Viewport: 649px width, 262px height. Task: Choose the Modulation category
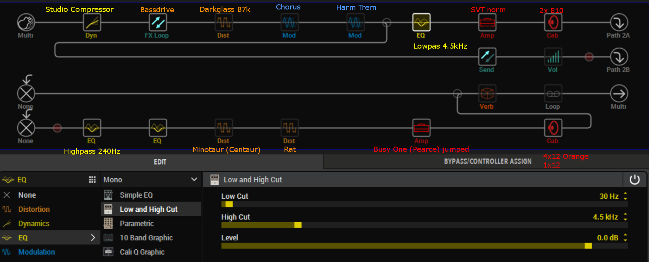[50, 252]
